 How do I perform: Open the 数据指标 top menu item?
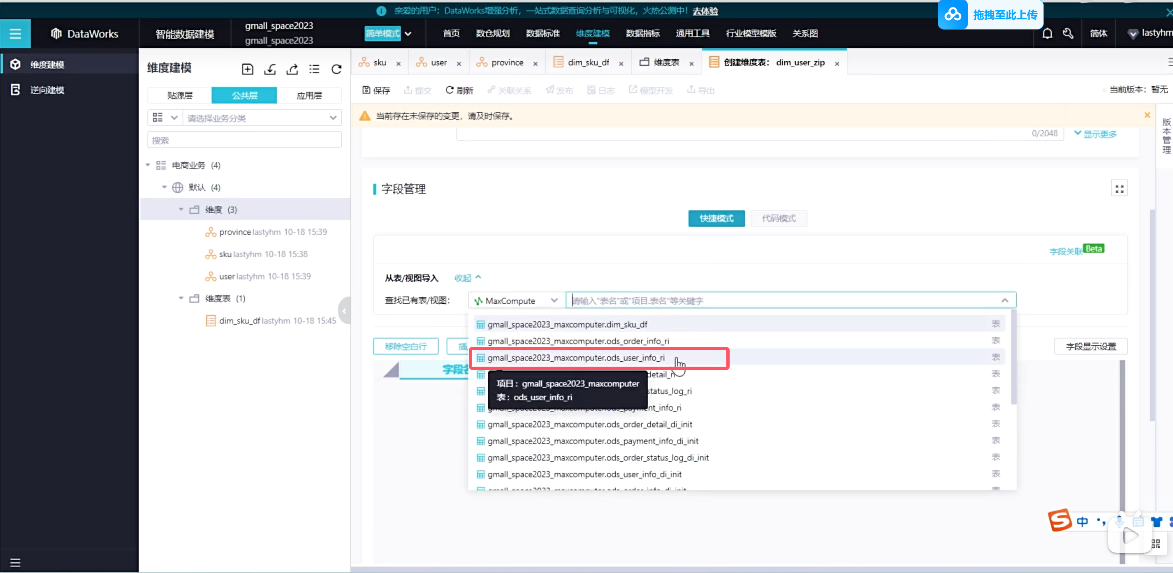click(x=642, y=34)
